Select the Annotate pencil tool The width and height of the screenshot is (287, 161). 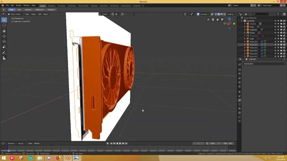point(4,53)
